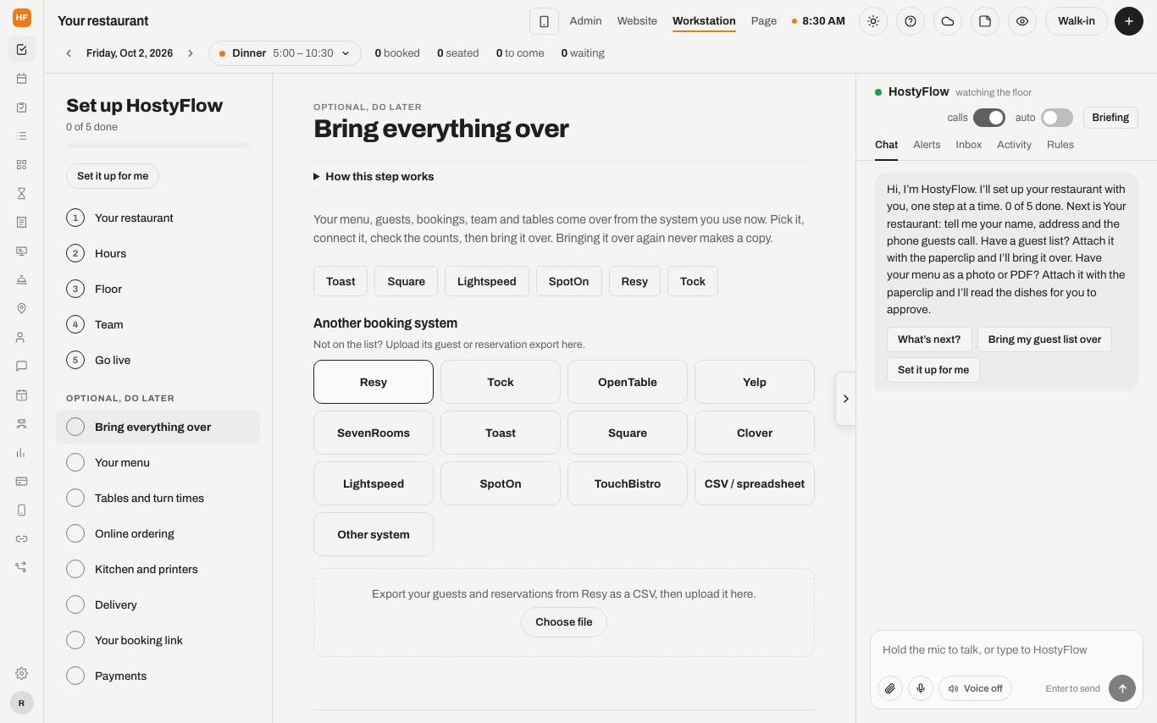Toggle the eye visibility icon in top bar
The image size is (1157, 723).
tap(1022, 21)
